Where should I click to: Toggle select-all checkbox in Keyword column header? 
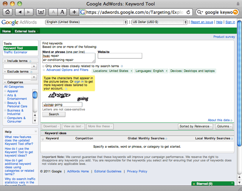[x=43, y=139]
